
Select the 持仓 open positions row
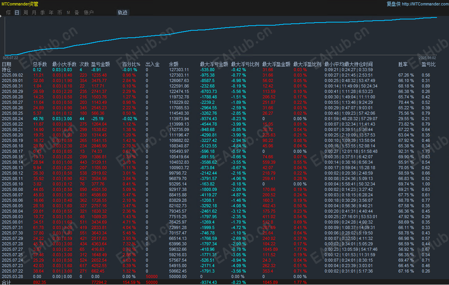pos(7,70)
